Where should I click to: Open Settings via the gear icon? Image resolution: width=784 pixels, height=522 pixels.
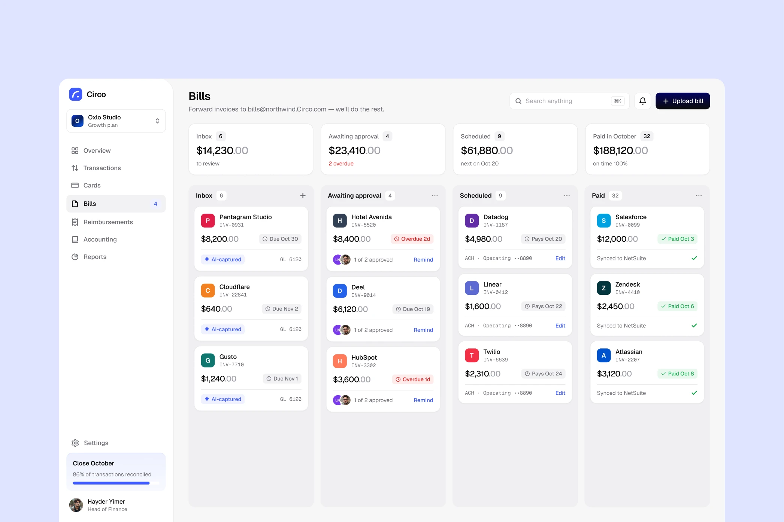pyautogui.click(x=75, y=443)
